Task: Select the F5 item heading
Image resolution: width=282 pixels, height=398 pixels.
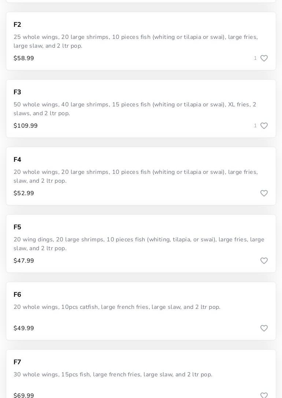Action: point(17,227)
